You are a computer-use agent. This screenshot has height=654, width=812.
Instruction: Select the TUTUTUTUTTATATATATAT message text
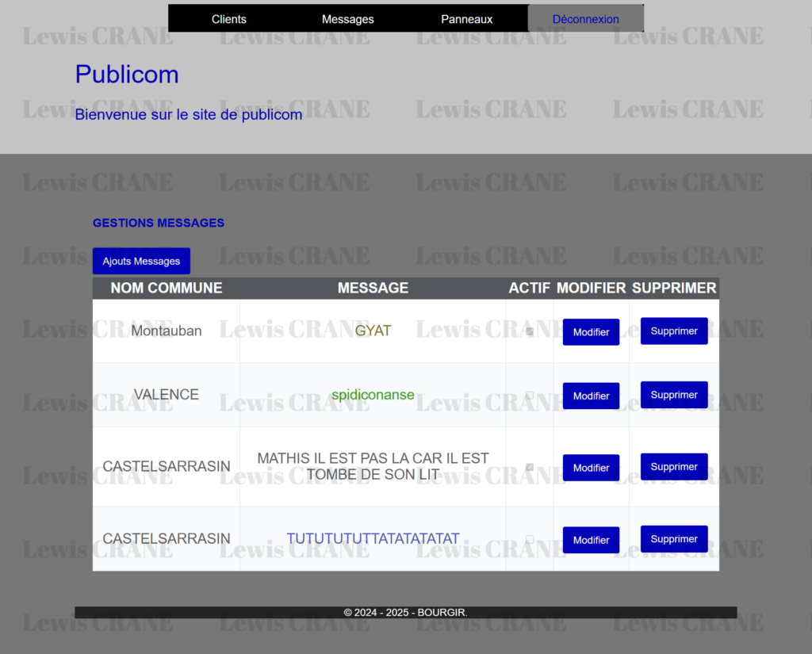373,538
